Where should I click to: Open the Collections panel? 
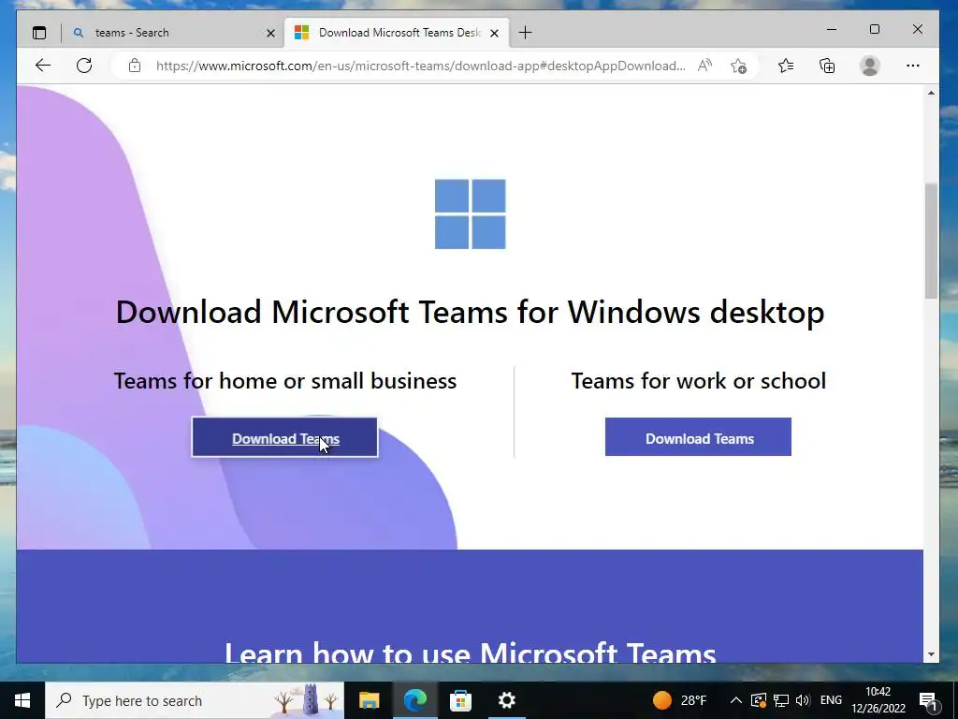[x=827, y=66]
